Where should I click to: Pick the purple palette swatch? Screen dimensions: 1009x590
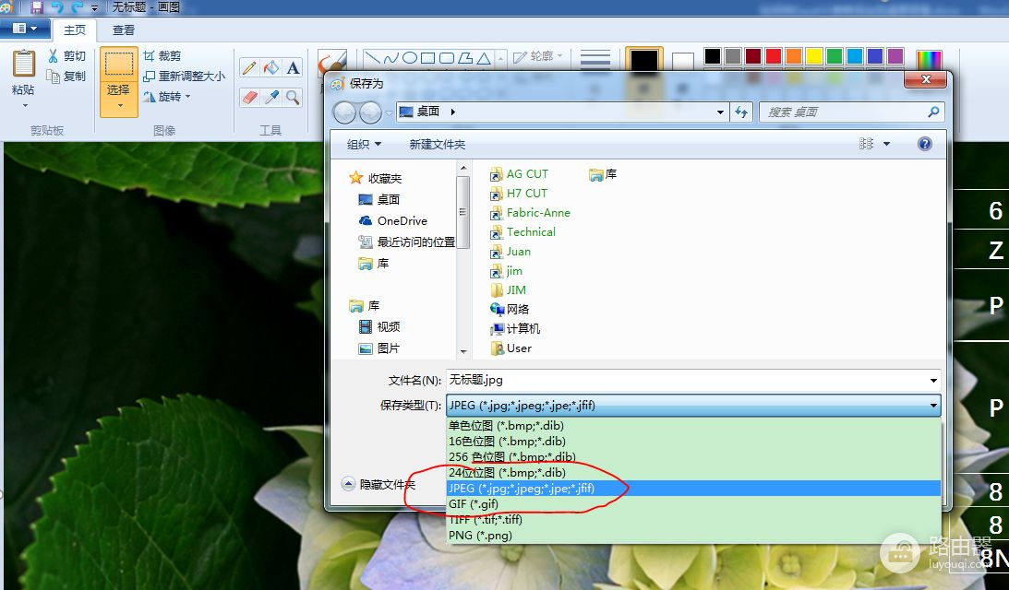tap(895, 56)
